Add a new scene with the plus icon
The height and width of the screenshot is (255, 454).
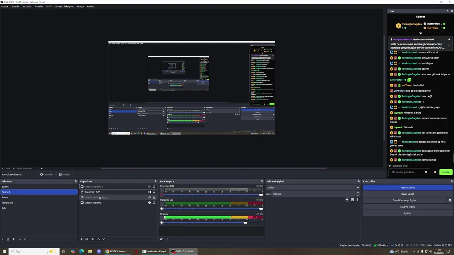click(3, 239)
